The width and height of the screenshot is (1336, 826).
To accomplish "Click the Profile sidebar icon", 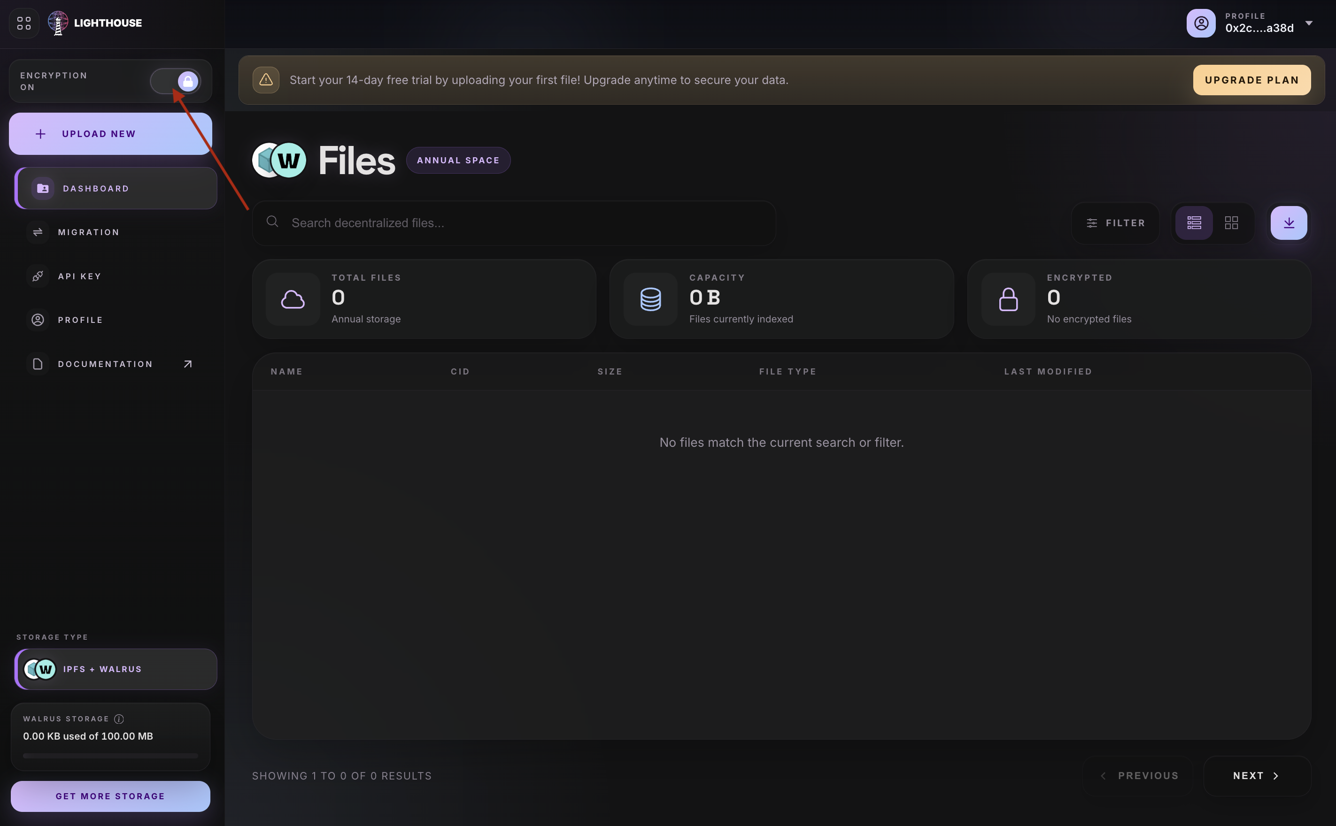I will (38, 320).
